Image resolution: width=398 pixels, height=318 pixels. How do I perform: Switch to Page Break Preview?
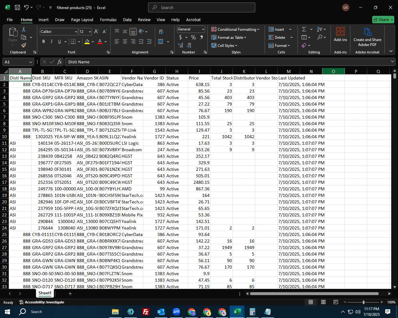point(336,302)
